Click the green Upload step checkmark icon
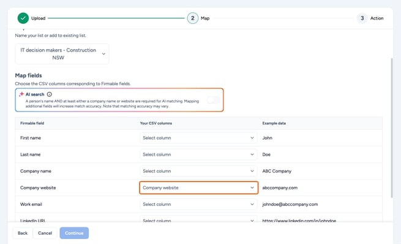 pyautogui.click(x=23, y=18)
